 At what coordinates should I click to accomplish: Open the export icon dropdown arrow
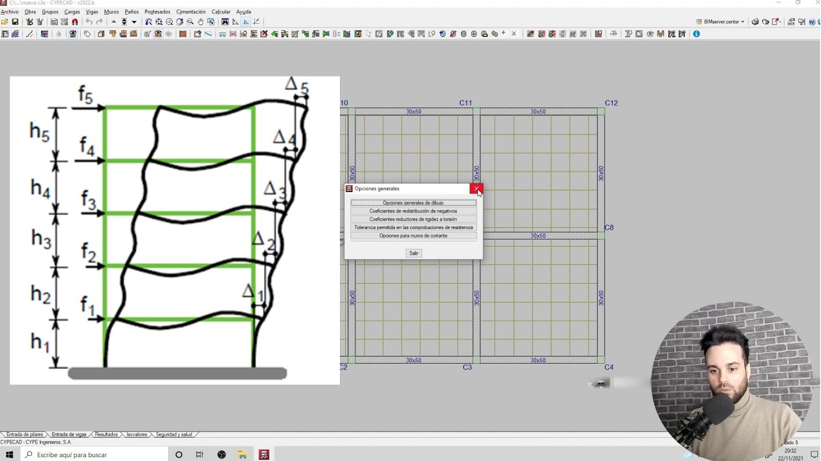click(781, 22)
